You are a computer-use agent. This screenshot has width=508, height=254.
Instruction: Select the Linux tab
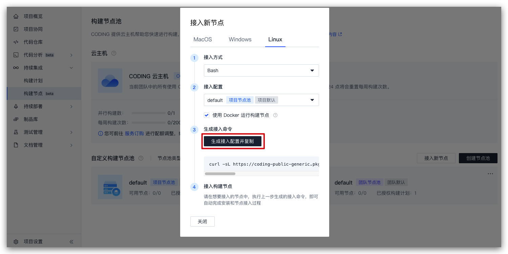275,40
